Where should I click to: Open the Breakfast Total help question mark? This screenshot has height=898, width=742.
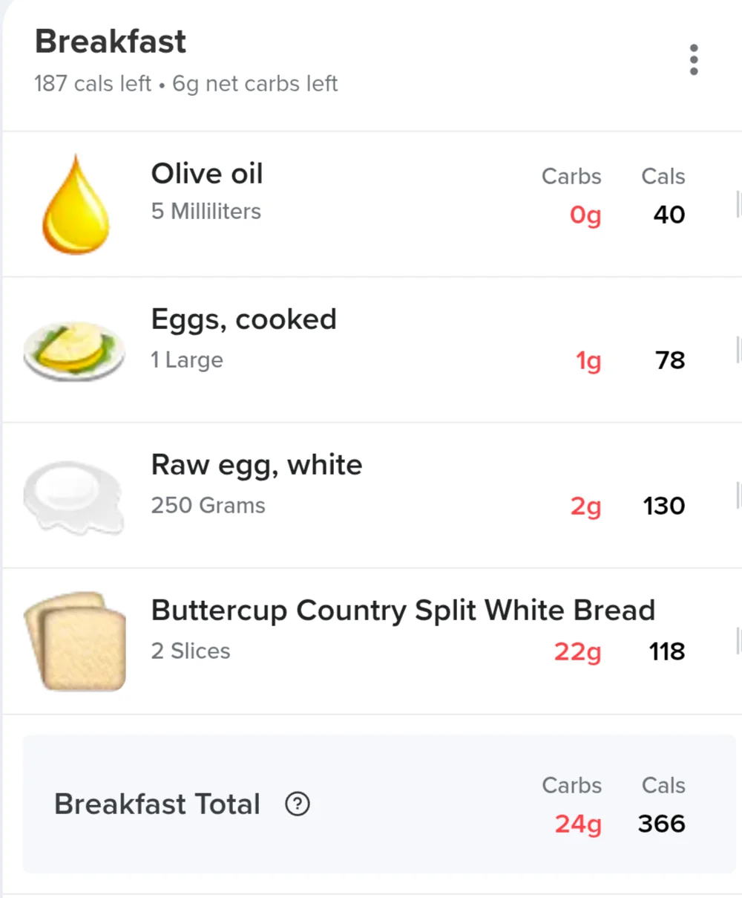coord(298,804)
